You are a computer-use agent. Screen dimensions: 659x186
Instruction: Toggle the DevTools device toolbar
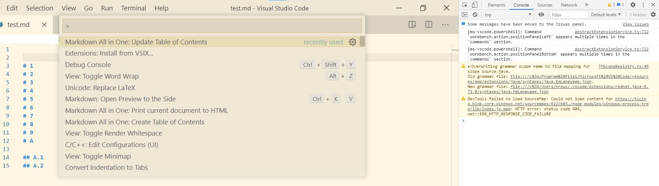474,5
